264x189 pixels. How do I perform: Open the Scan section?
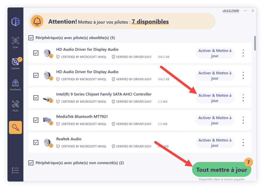coord(15,42)
